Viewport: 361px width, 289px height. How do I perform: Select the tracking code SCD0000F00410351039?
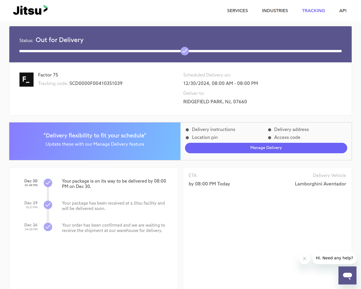(96, 83)
